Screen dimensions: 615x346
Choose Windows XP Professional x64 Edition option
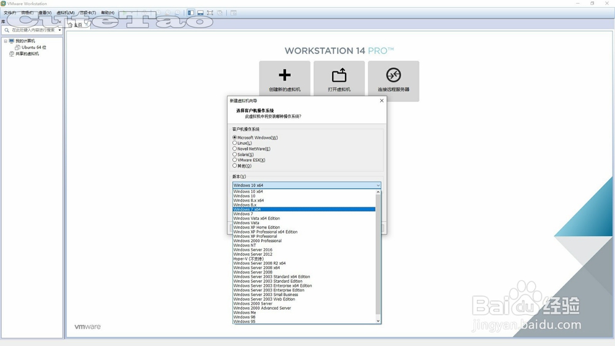(x=304, y=232)
